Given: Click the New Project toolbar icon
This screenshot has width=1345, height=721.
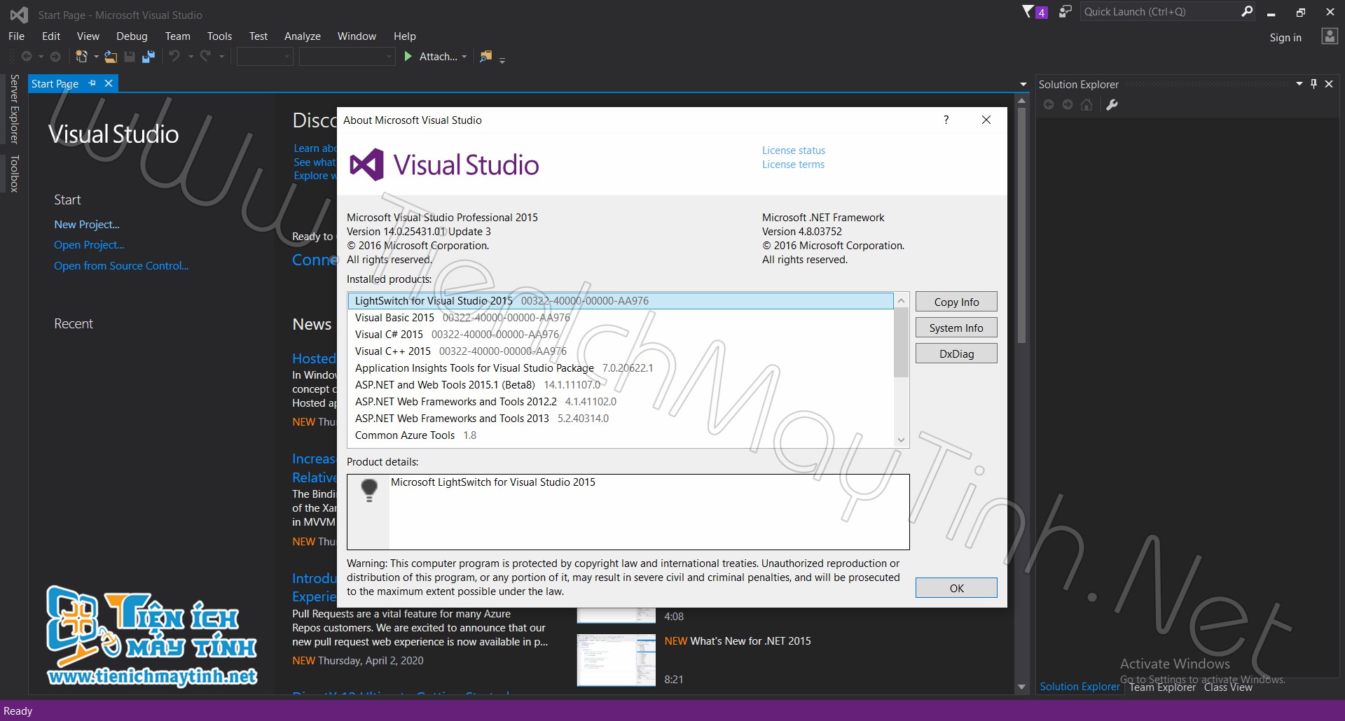Looking at the screenshot, I should [x=82, y=57].
